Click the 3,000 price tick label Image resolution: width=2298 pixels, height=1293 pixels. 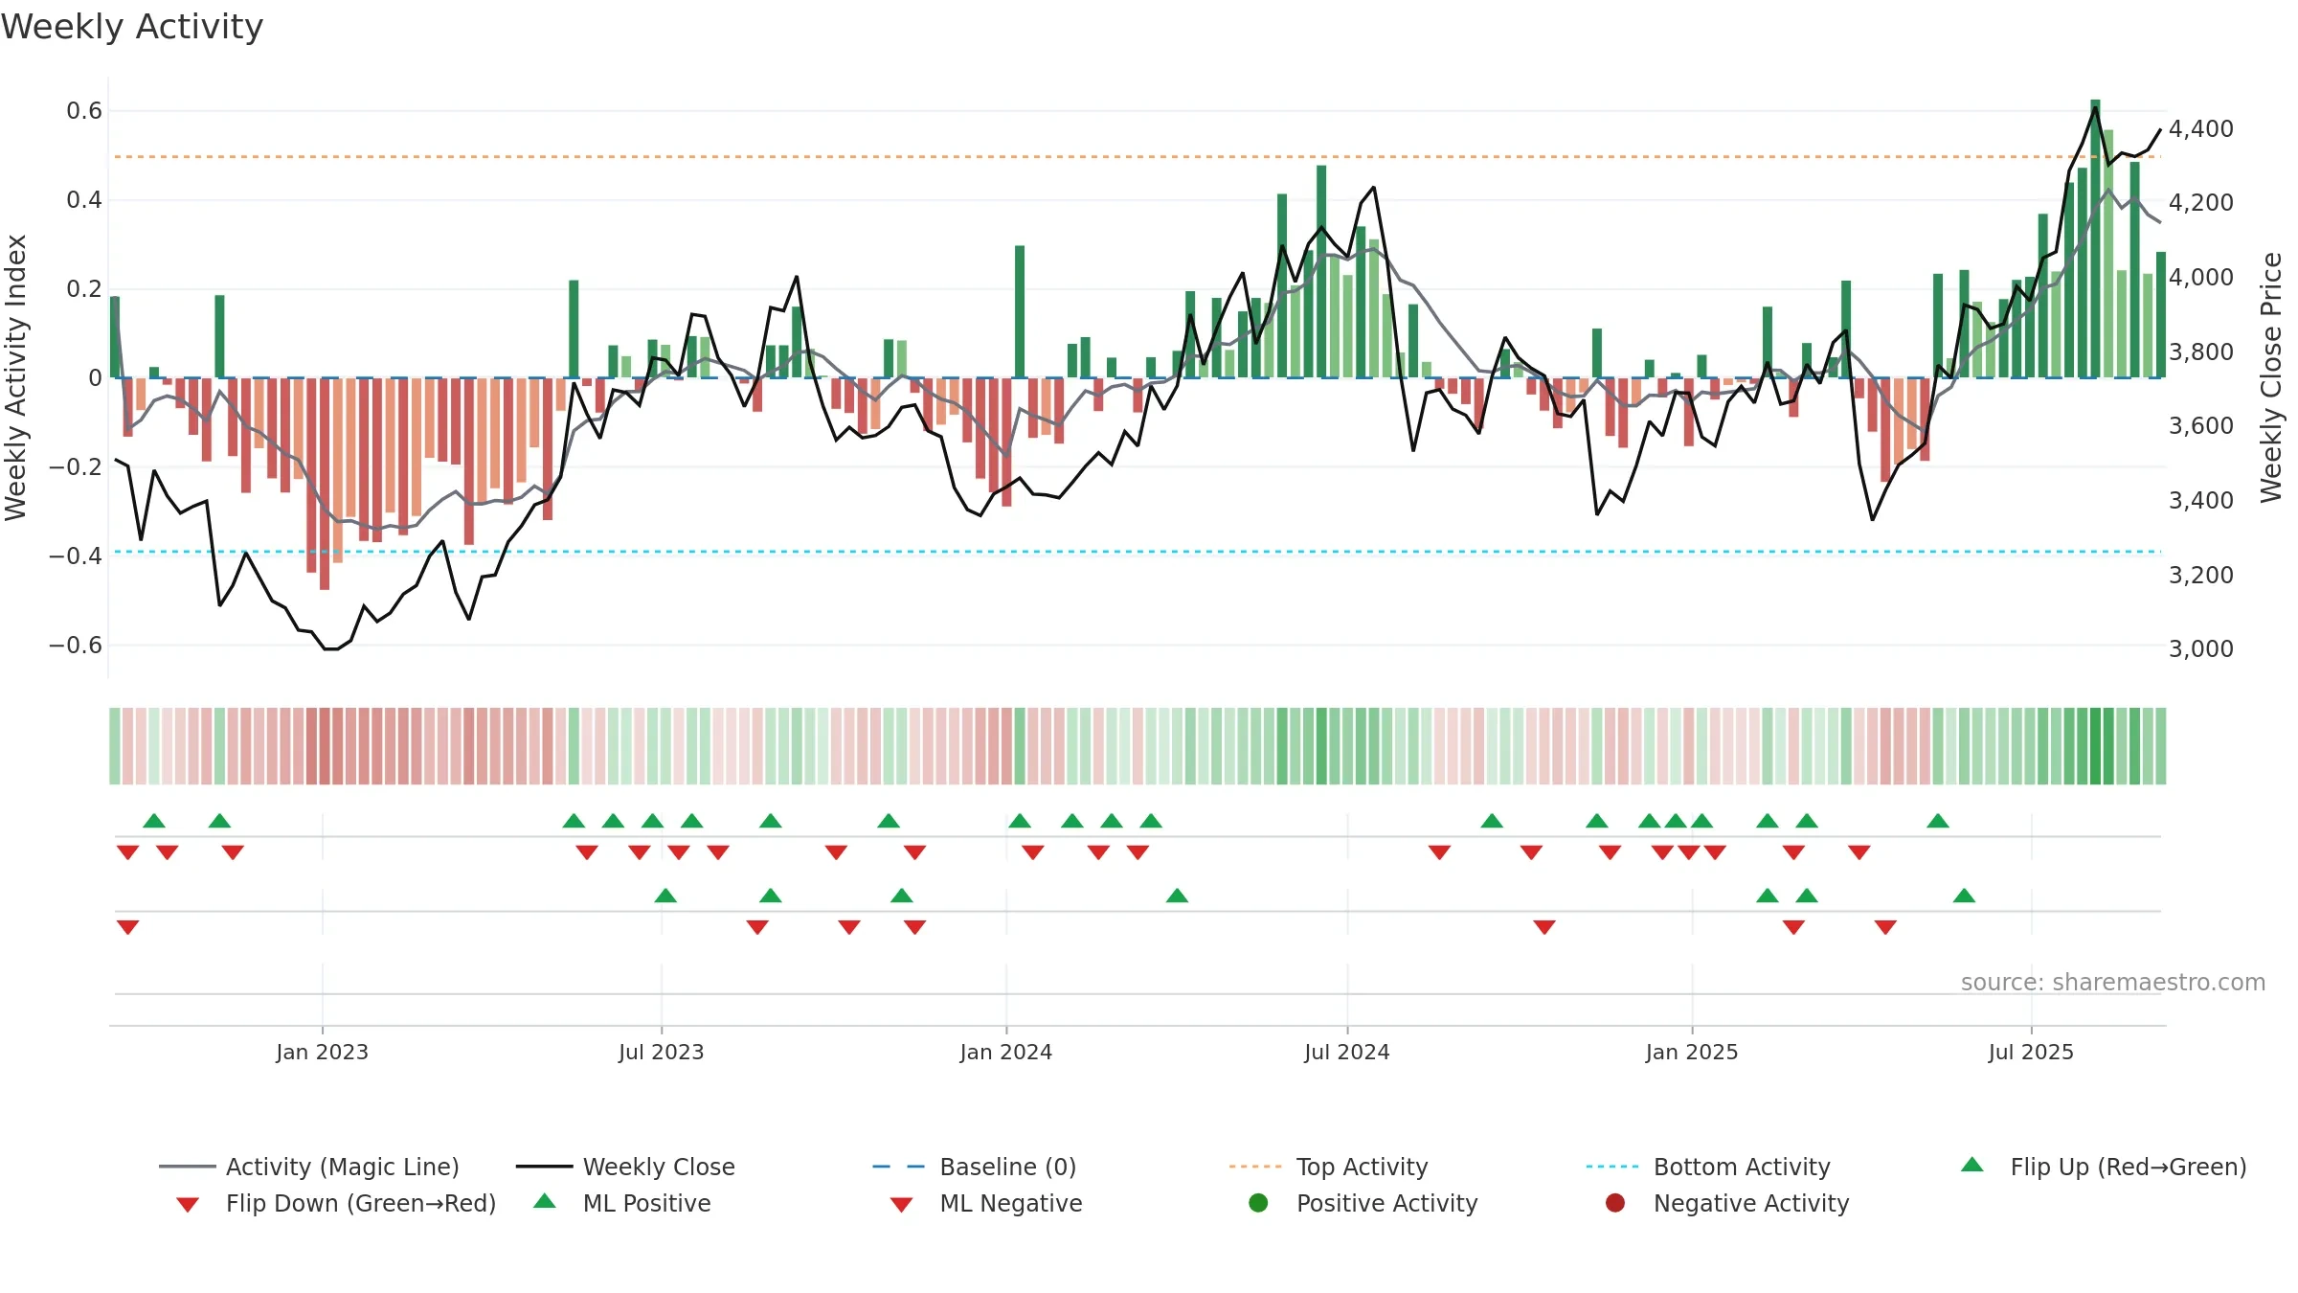[x=2201, y=648]
